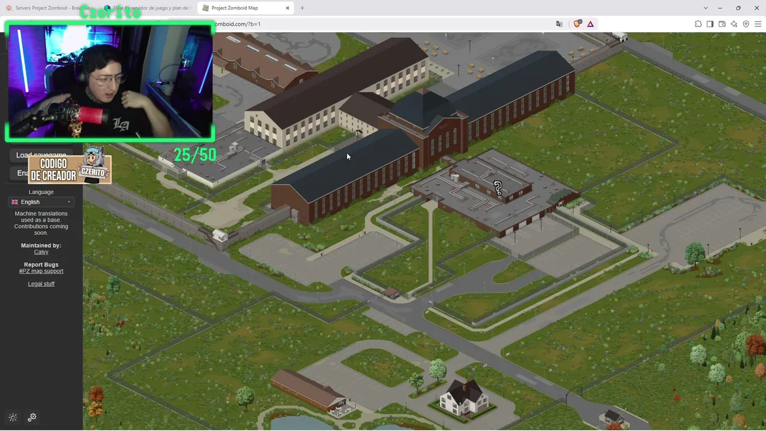Image resolution: width=766 pixels, height=431 pixels.
Task: Open the Brave Shields icon
Action: 577,24
